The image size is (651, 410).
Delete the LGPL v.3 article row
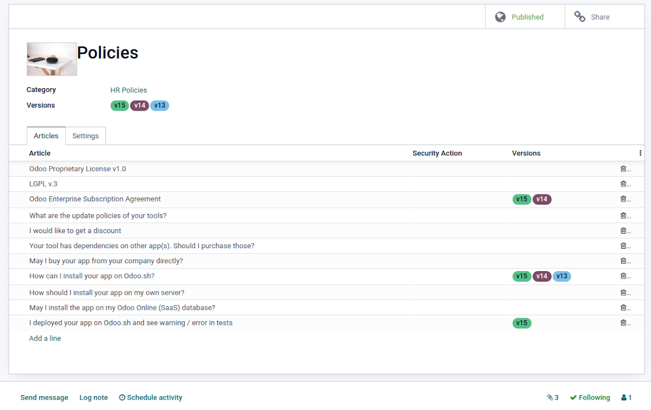coord(623,184)
